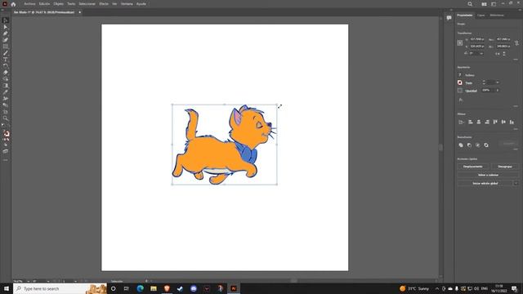Select the Eyedropper tool
Image resolution: width=523 pixels, height=294 pixels.
click(x=6, y=92)
